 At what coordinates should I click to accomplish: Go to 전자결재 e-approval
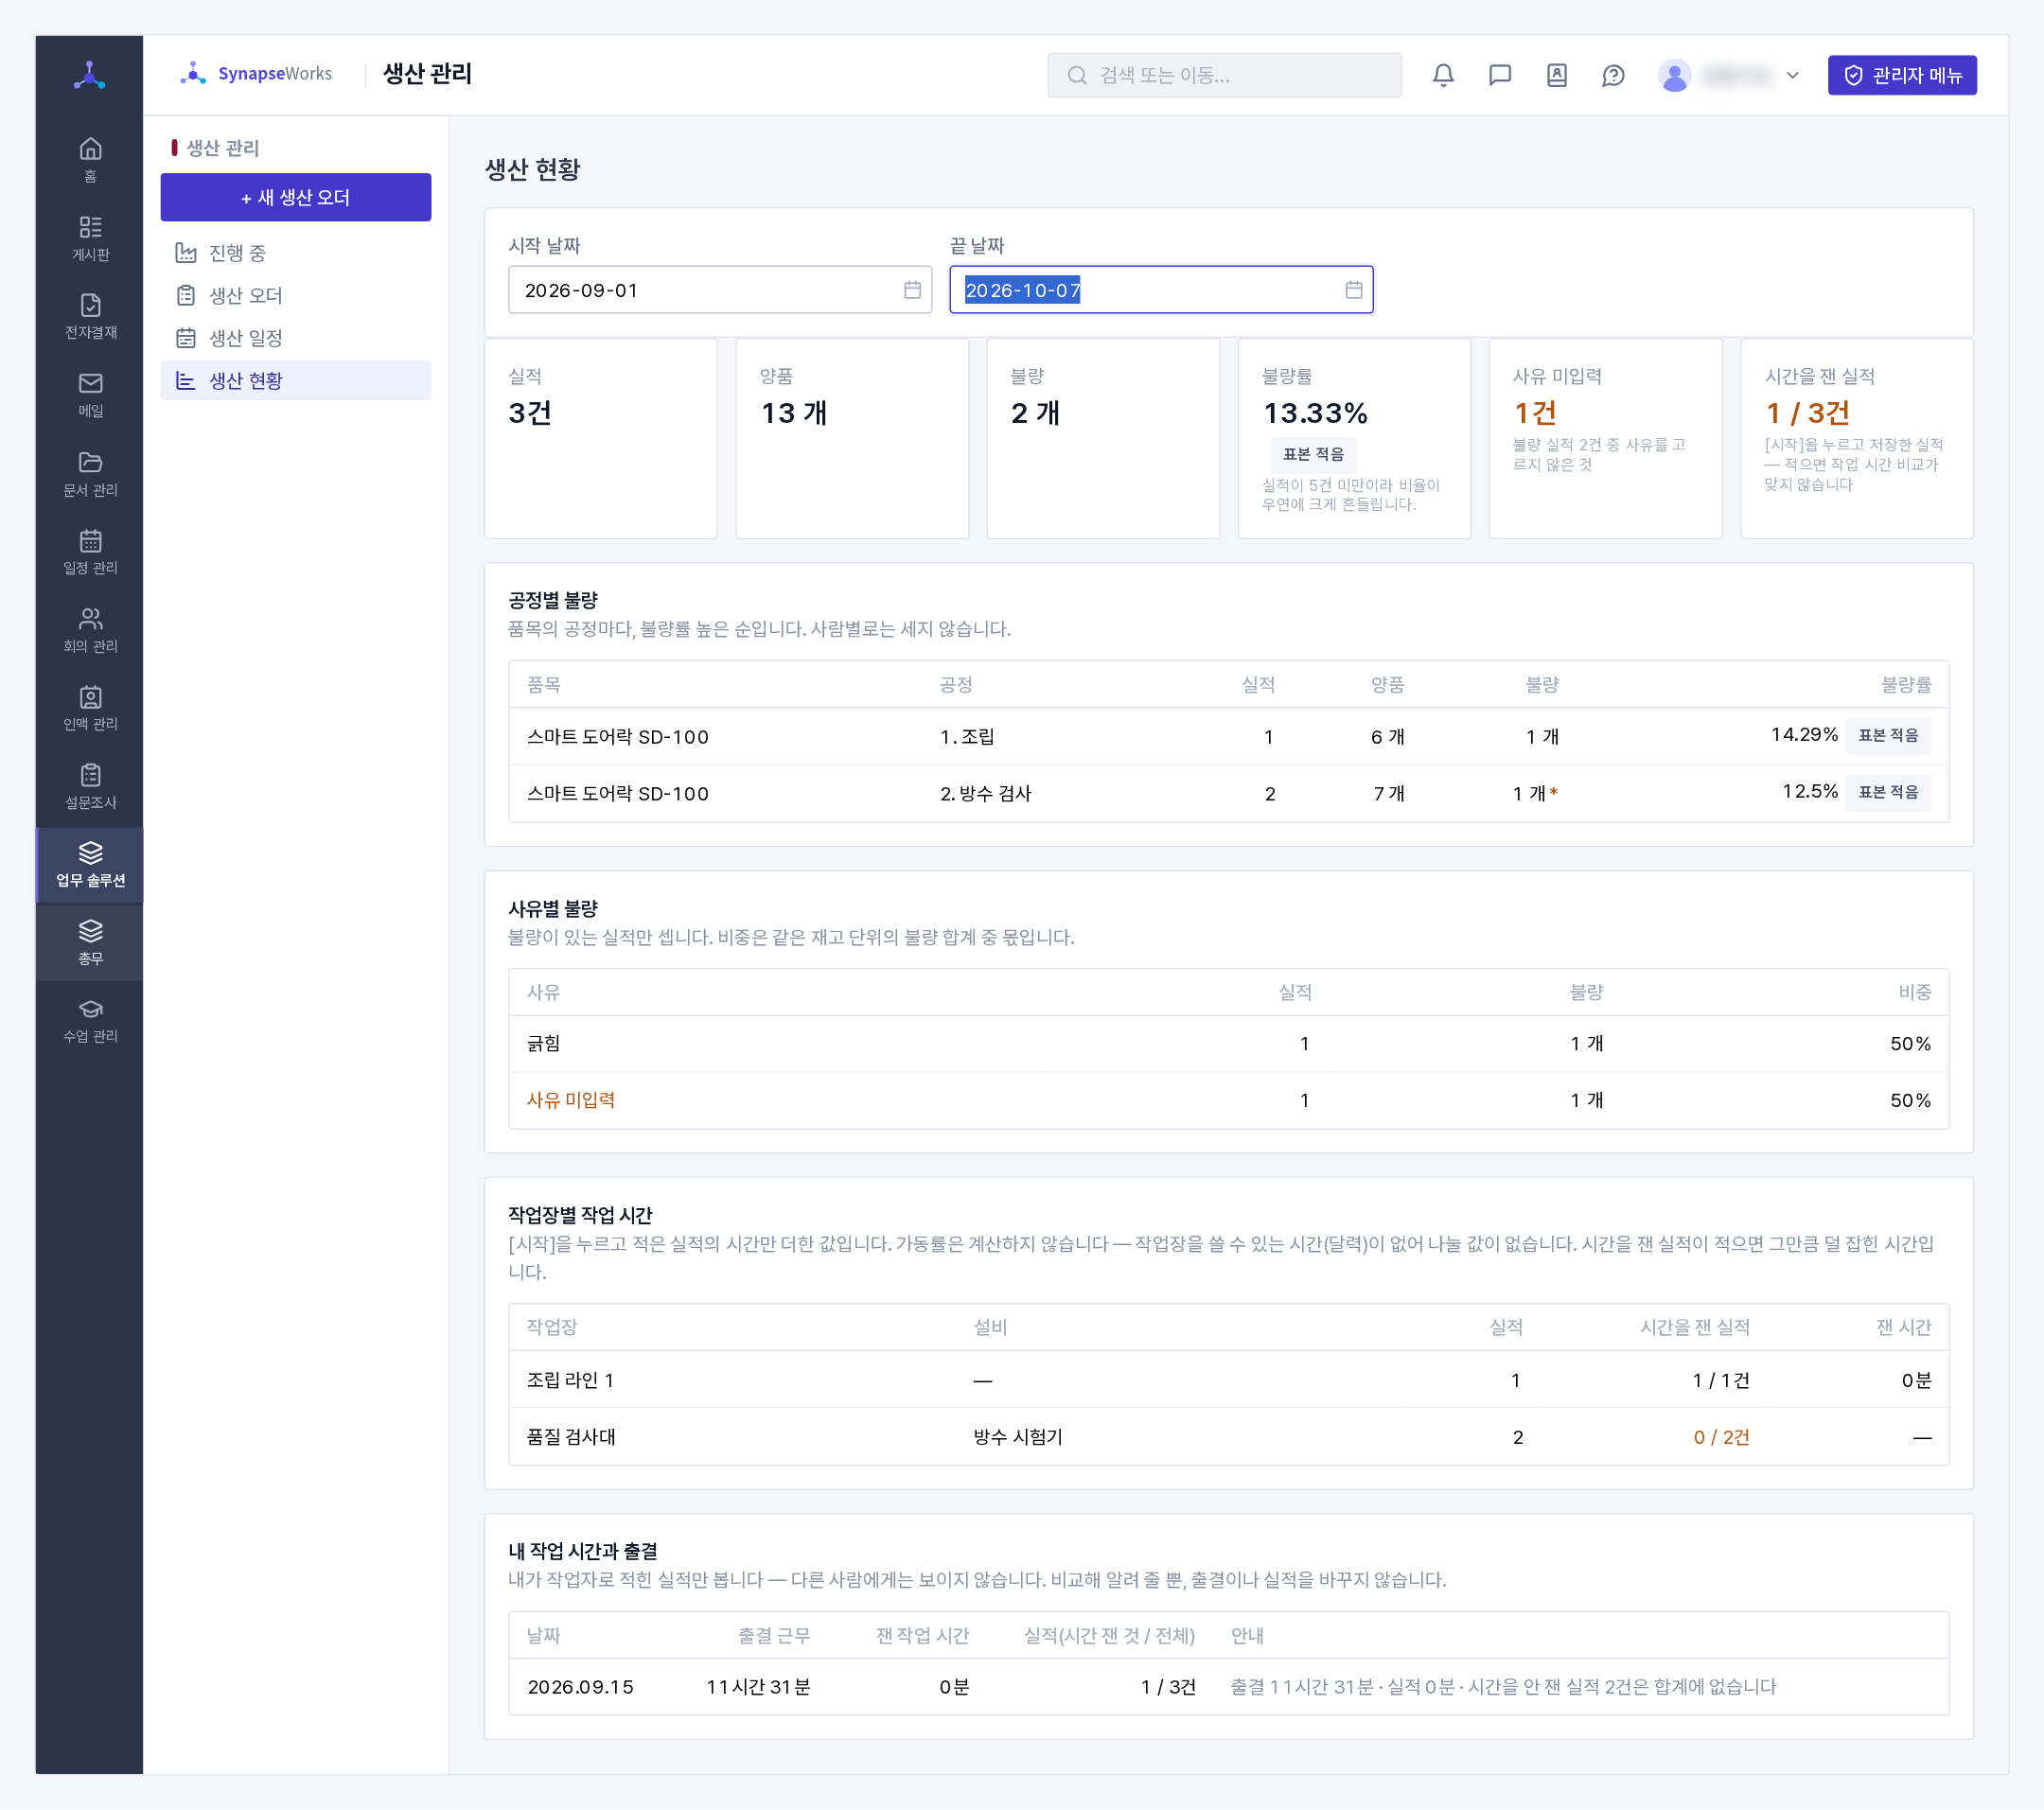coord(90,316)
